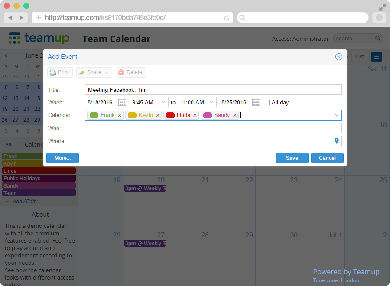Open the Share icon options

(94, 72)
